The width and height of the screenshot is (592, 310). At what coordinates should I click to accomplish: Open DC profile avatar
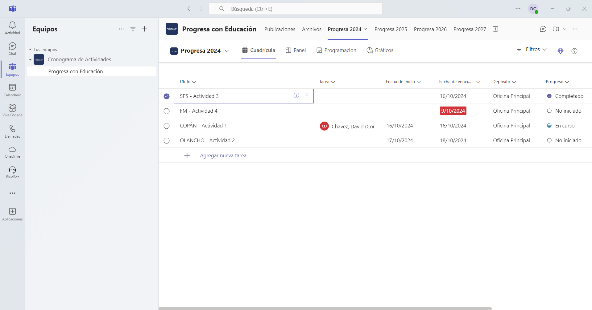pos(533,9)
